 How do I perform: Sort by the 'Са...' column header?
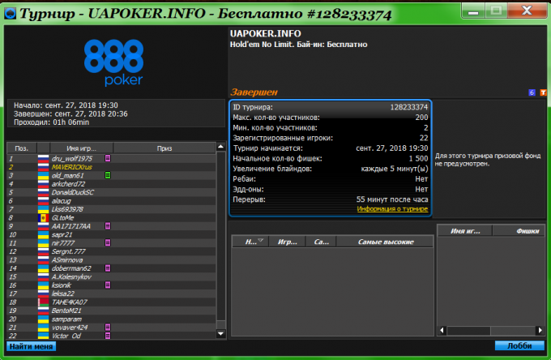(321, 242)
